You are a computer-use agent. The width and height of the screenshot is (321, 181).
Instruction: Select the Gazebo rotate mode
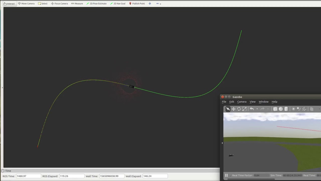pyautogui.click(x=239, y=109)
